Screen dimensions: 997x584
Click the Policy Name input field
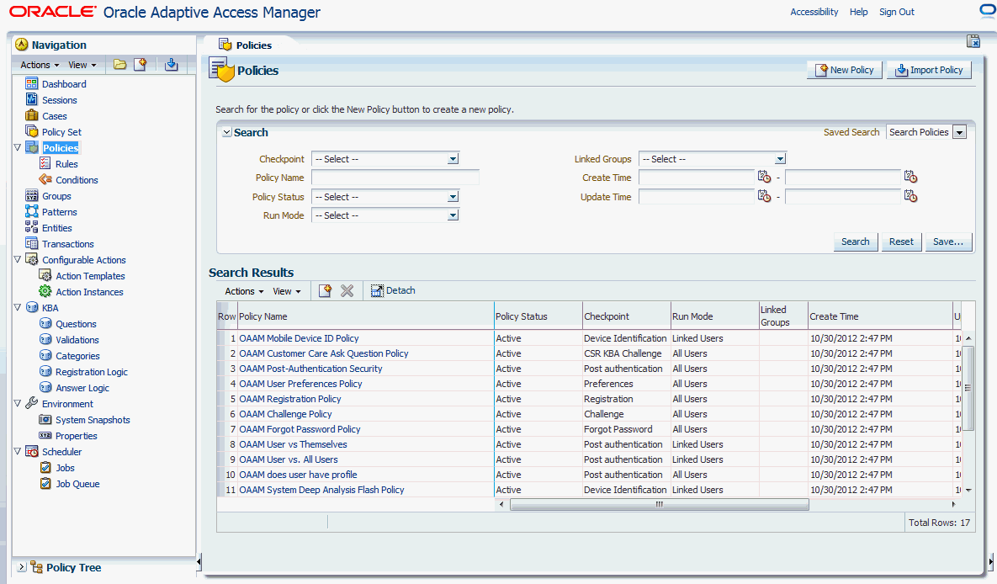tap(395, 178)
